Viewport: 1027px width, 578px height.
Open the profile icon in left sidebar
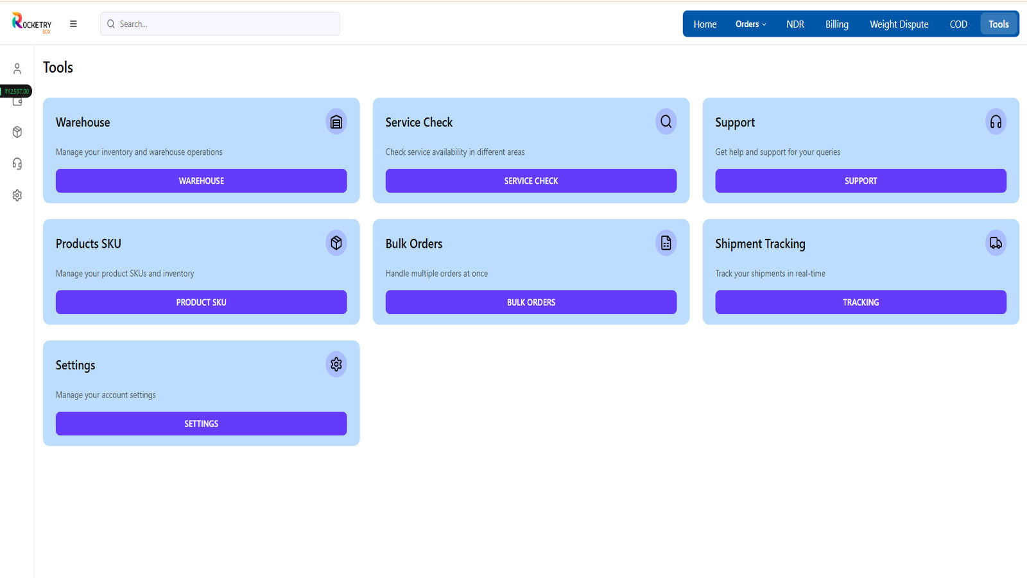(17, 69)
